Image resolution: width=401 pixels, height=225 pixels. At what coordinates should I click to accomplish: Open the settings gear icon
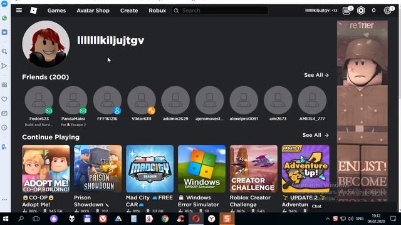[387, 11]
